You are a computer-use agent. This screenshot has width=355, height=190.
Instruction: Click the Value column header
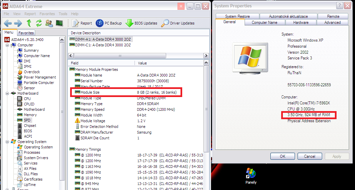pyautogui.click(x=169, y=63)
